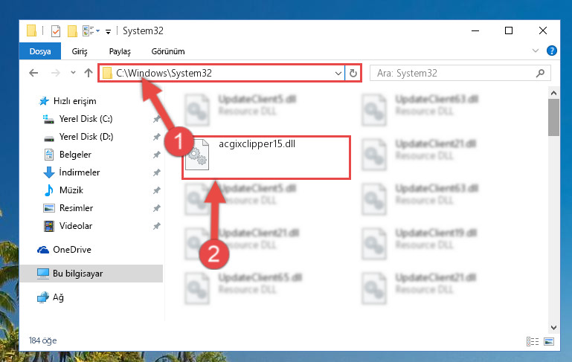This screenshot has height=362, width=572.
Task: Click the Müzik note icon in sidebar
Action: click(x=48, y=190)
